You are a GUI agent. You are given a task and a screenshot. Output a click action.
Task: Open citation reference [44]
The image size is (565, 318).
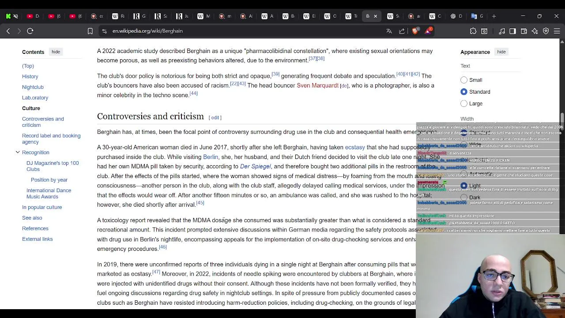coord(193,93)
